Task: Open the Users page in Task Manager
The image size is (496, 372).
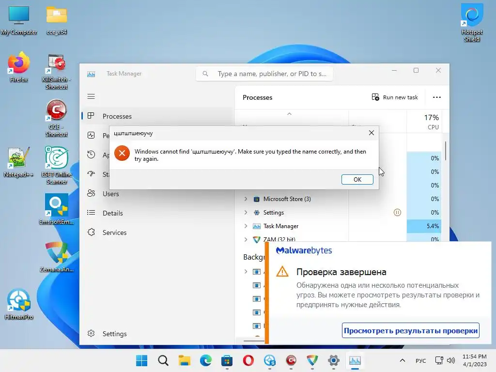Action: pyautogui.click(x=111, y=194)
